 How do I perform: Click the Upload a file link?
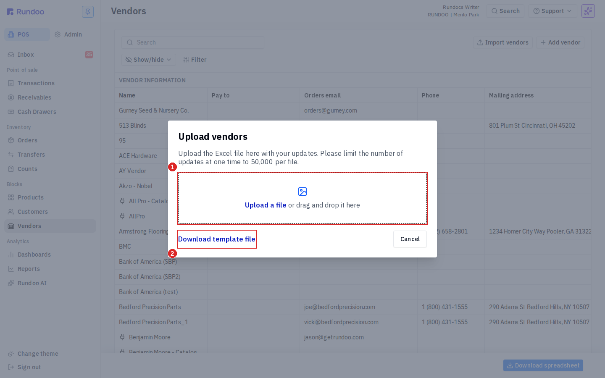click(x=266, y=205)
